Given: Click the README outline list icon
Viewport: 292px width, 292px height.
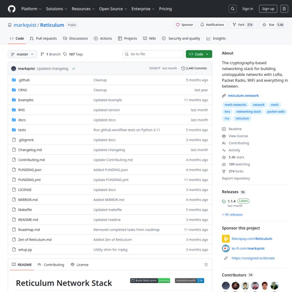Looking at the screenshot, I should (x=206, y=264).
